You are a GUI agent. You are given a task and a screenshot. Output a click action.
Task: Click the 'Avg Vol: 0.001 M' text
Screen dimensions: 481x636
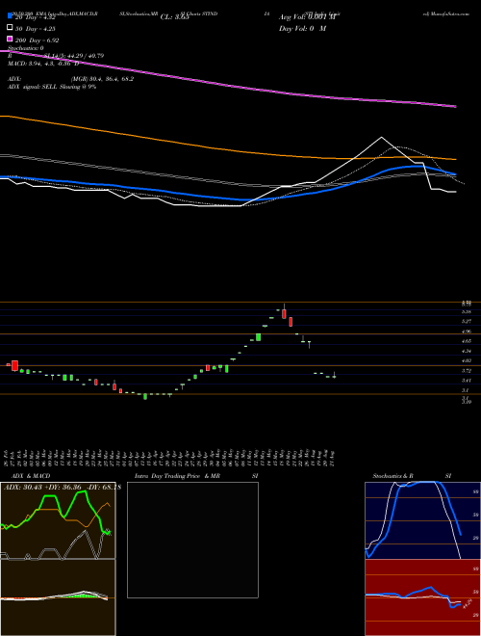(x=307, y=17)
